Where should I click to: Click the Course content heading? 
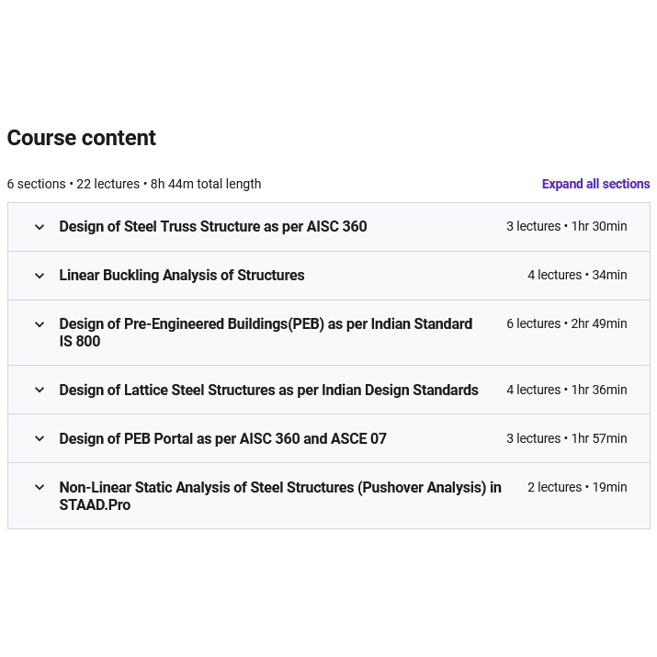click(x=82, y=138)
